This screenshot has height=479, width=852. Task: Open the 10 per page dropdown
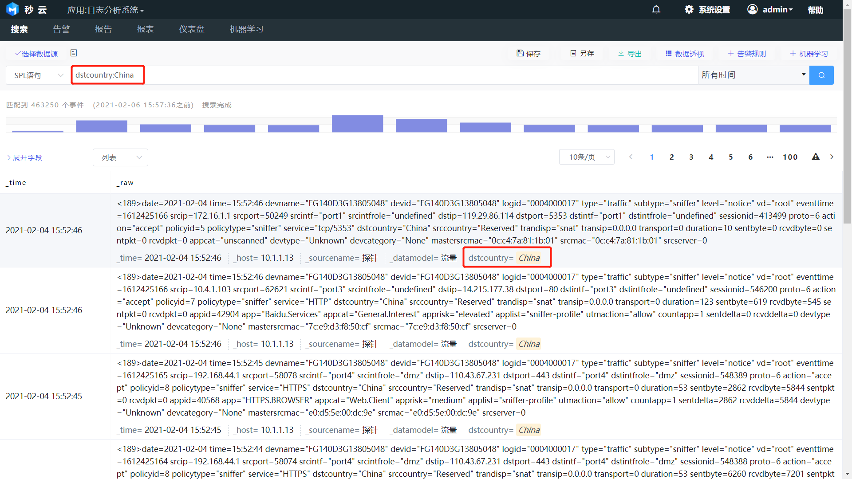(x=587, y=157)
